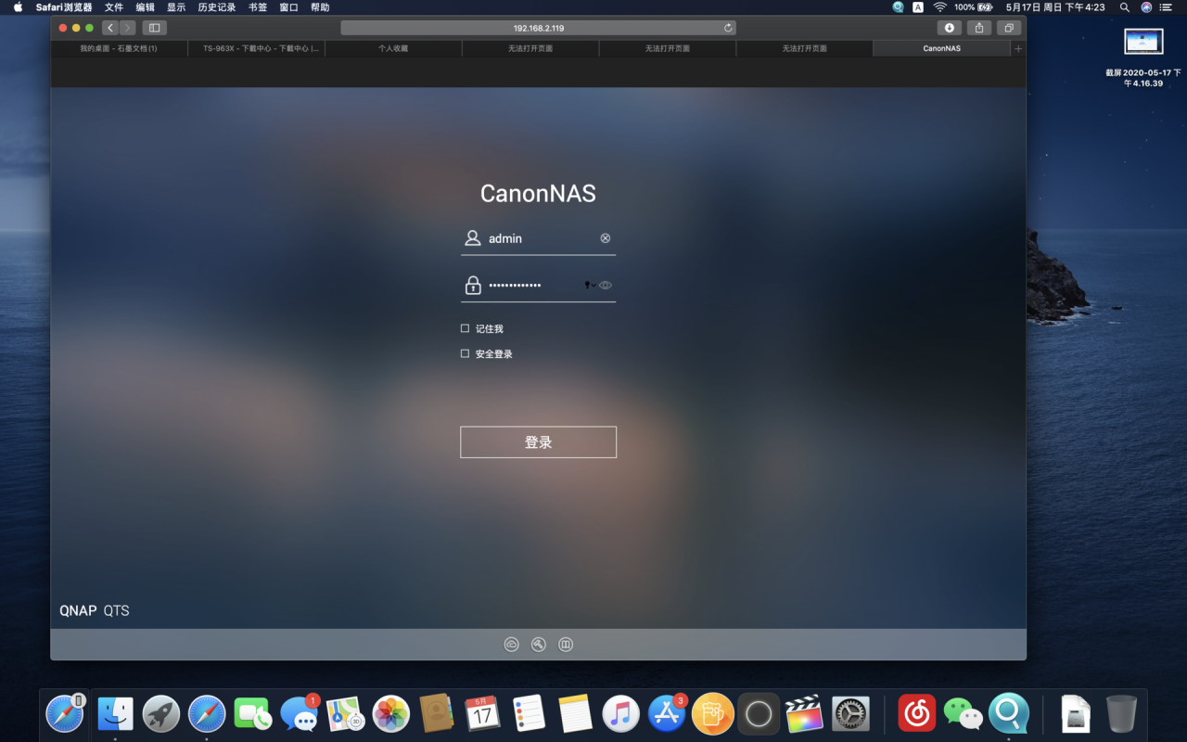
Task: Go forward with Safari's forward arrow
Action: [x=127, y=28]
